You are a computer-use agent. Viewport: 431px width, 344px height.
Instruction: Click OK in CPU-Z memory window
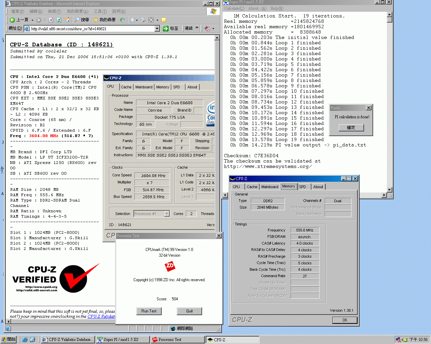point(345,320)
